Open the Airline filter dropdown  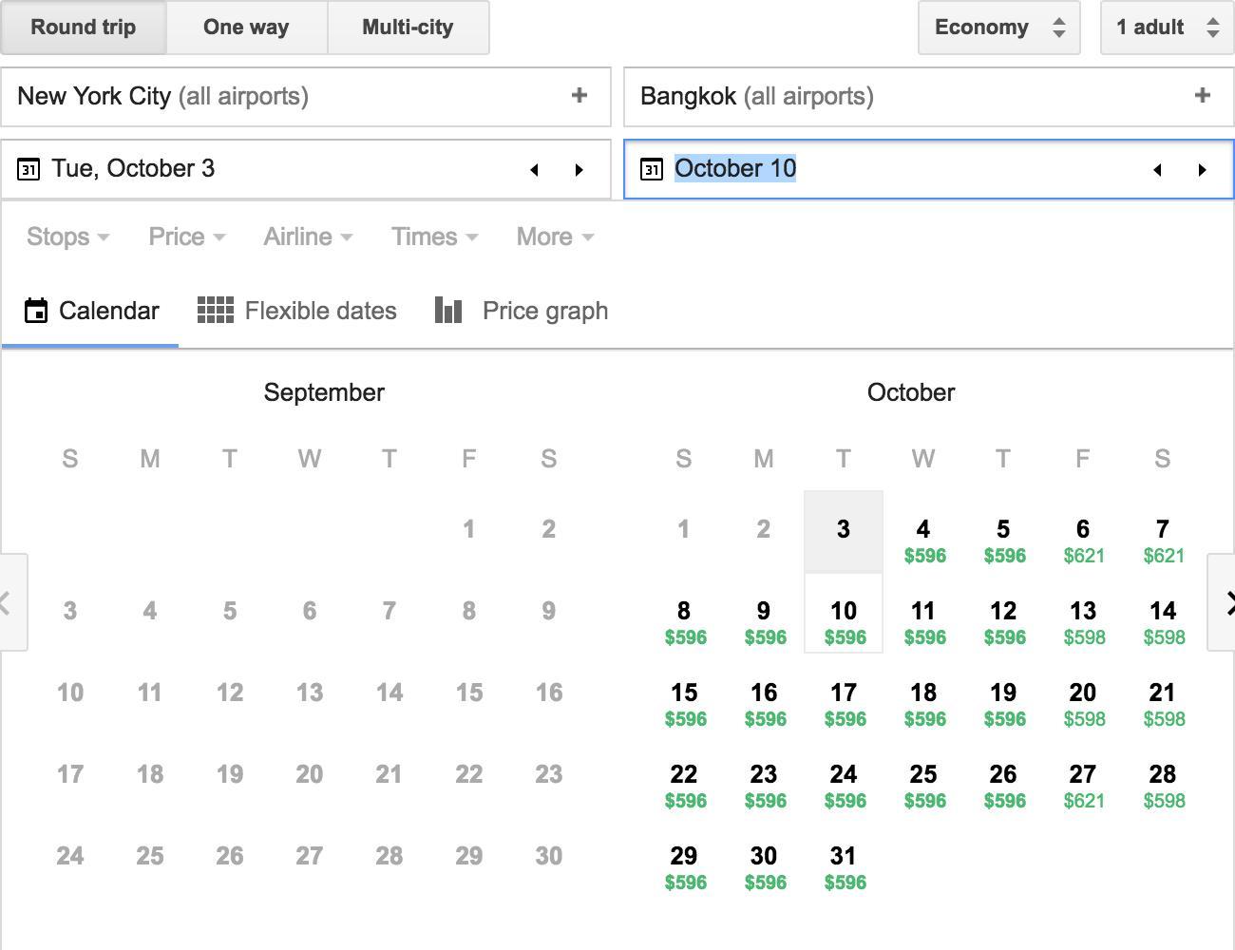point(308,237)
